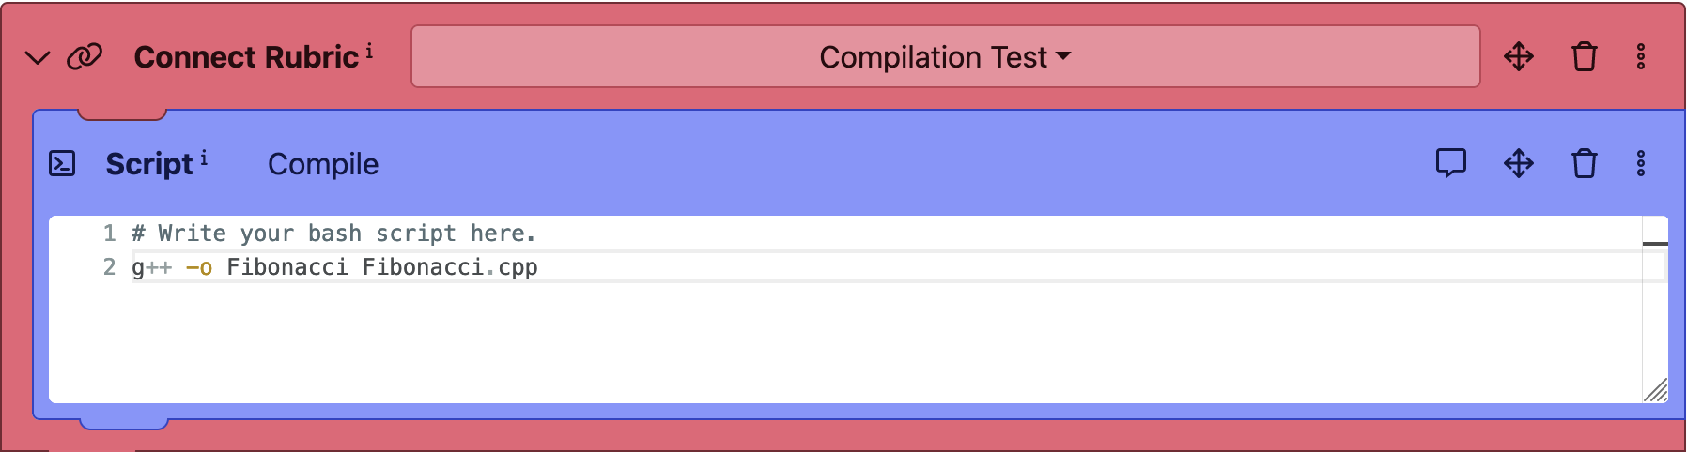Show info tooltip next to Script label

(x=204, y=158)
